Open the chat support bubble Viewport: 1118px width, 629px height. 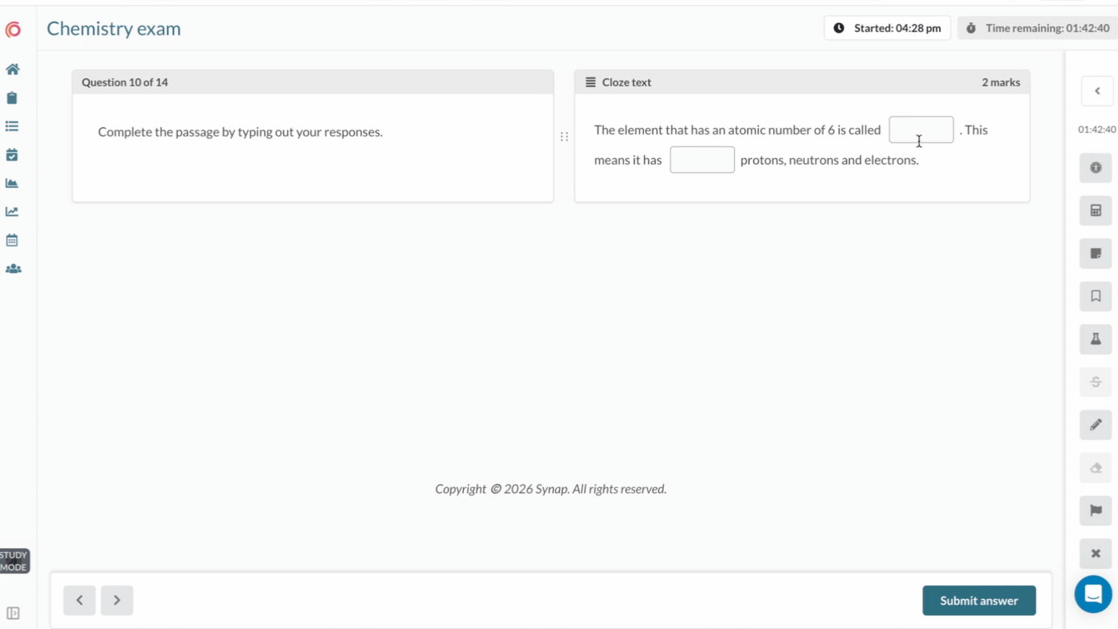[1093, 594]
